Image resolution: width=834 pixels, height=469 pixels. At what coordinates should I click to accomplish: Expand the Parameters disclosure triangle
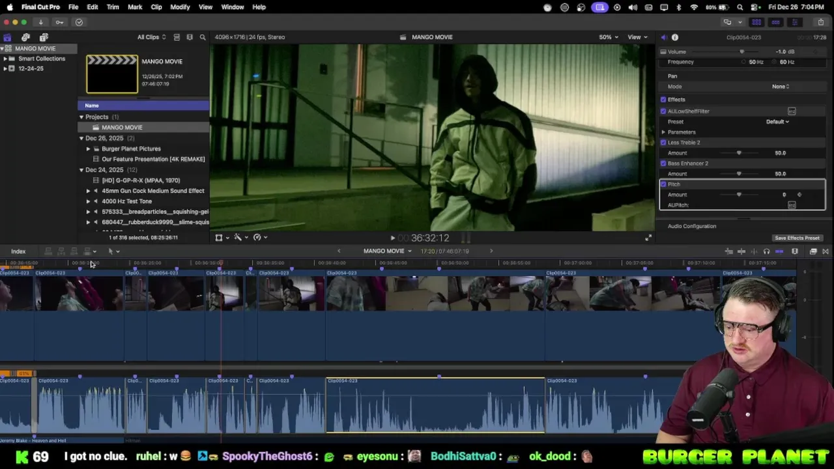[x=663, y=132]
